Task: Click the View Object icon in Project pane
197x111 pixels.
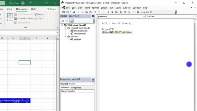Action: [x=67, y=21]
